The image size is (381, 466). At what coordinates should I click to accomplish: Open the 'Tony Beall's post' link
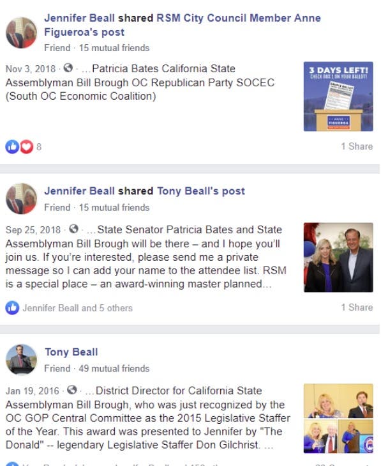(x=201, y=190)
